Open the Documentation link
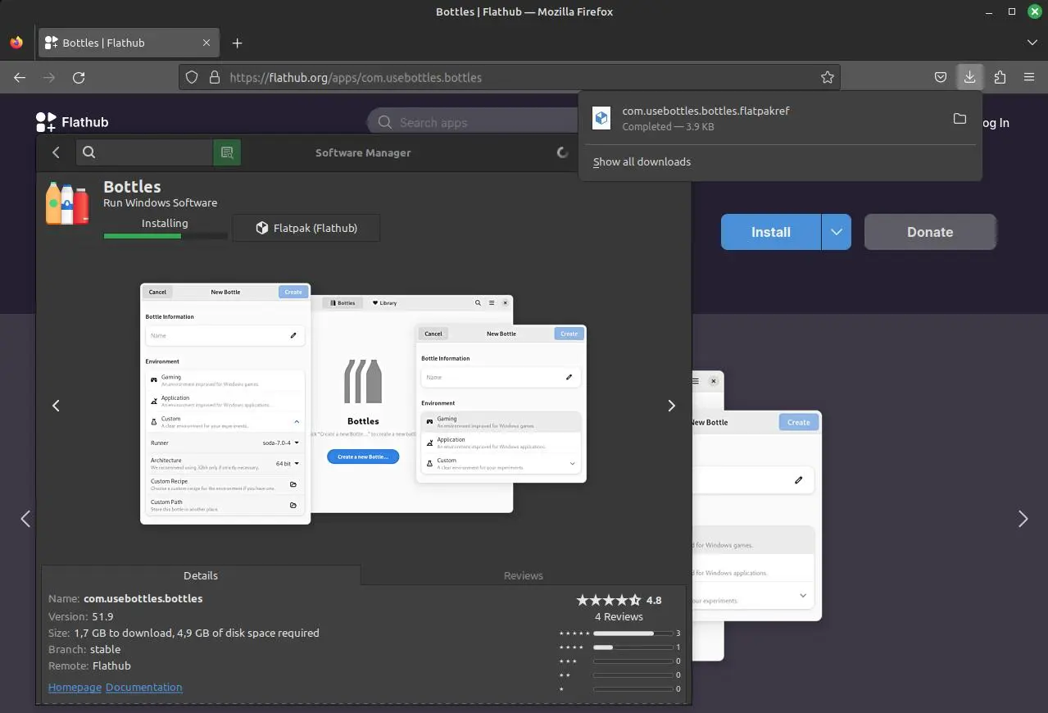This screenshot has width=1048, height=713. pos(144,688)
